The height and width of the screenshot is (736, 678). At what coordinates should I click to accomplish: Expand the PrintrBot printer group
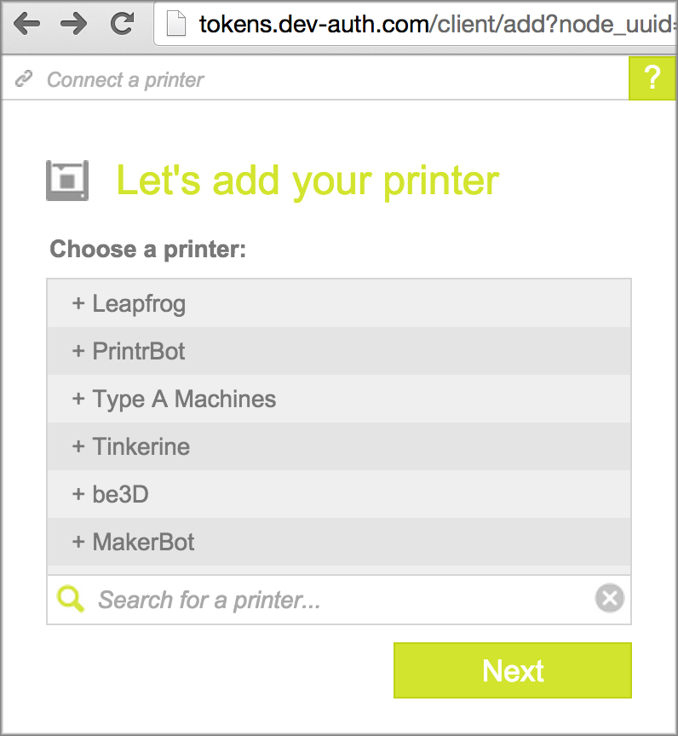pyautogui.click(x=129, y=351)
